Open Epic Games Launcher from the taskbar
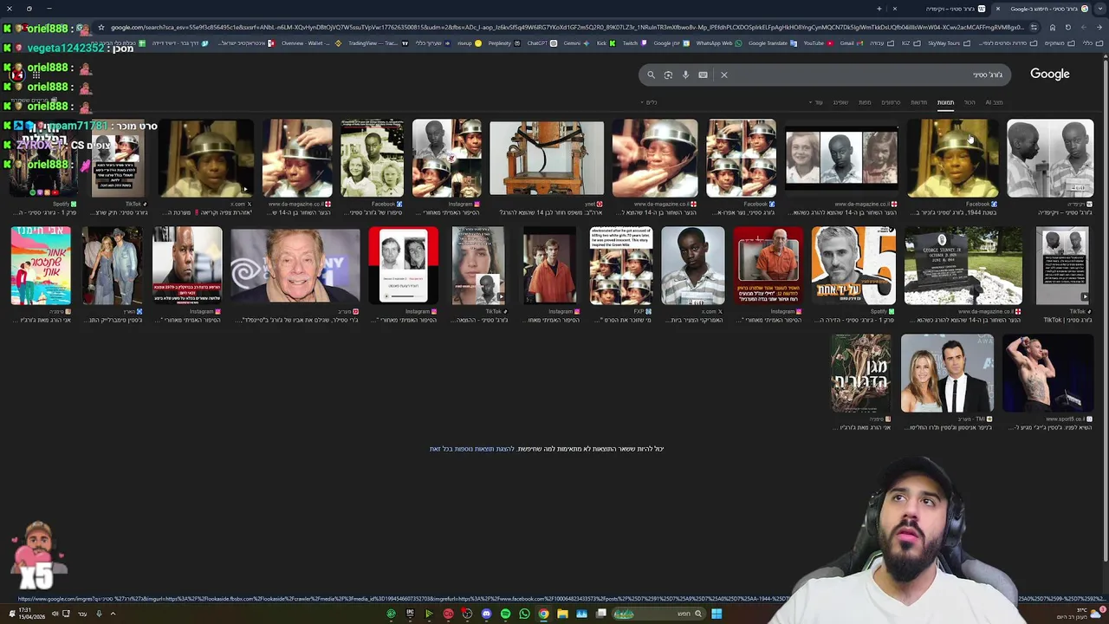 tap(410, 614)
